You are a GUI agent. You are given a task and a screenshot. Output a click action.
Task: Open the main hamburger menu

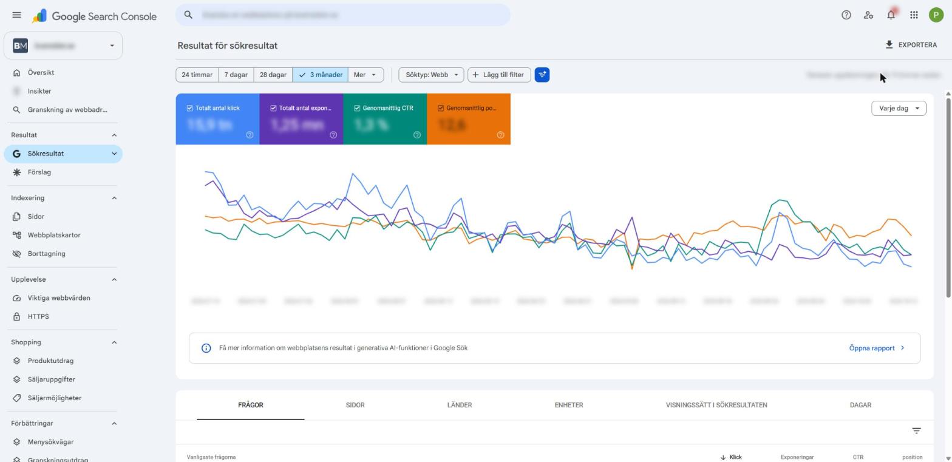point(16,15)
